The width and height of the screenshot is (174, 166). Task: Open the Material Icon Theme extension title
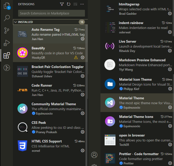135,80
